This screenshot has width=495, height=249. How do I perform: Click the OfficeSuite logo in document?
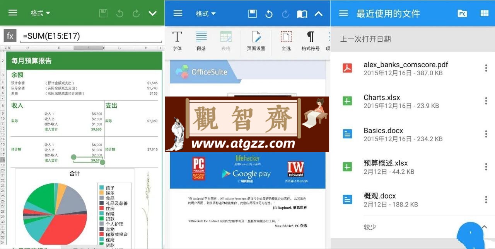coord(201,72)
